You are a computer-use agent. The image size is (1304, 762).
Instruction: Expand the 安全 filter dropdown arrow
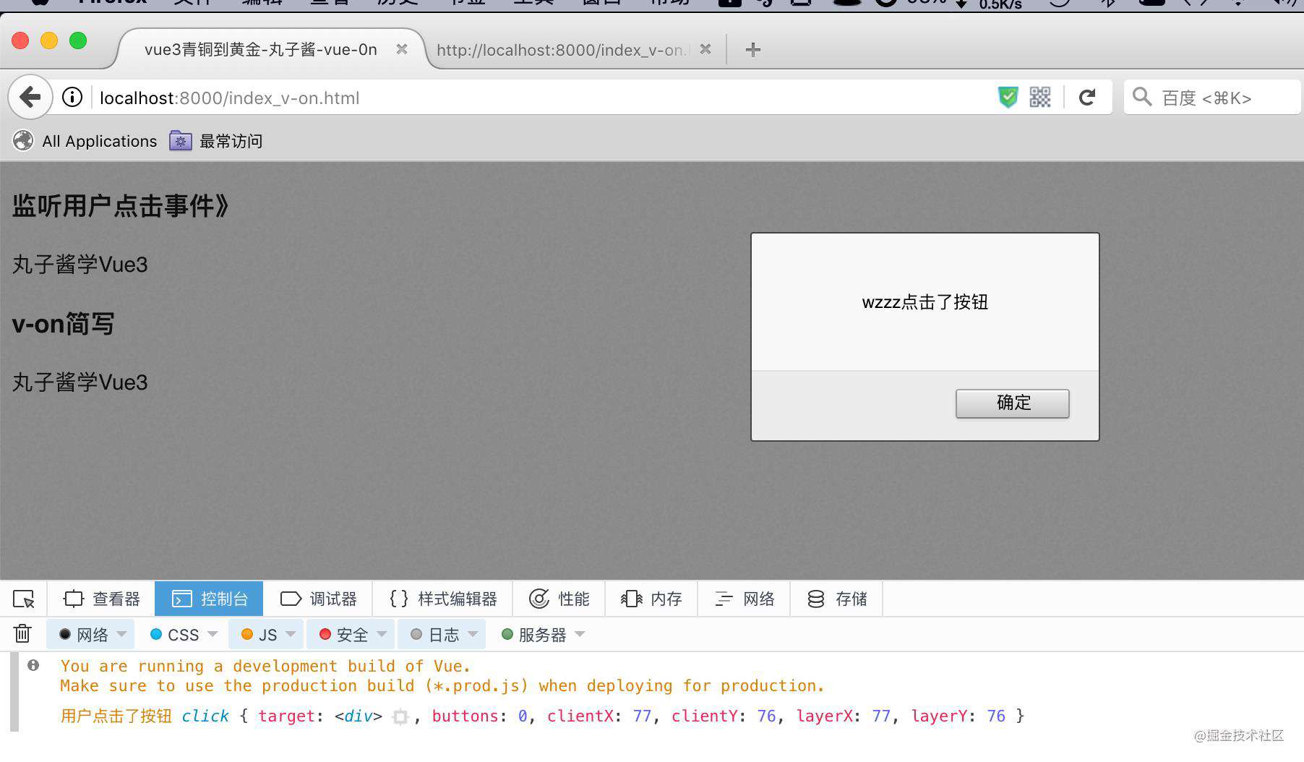coord(382,634)
